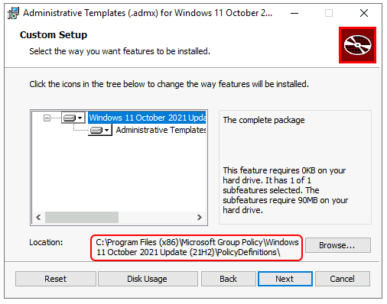
Task: Click the 'This feature requires 0KB' text
Action: coord(285,190)
